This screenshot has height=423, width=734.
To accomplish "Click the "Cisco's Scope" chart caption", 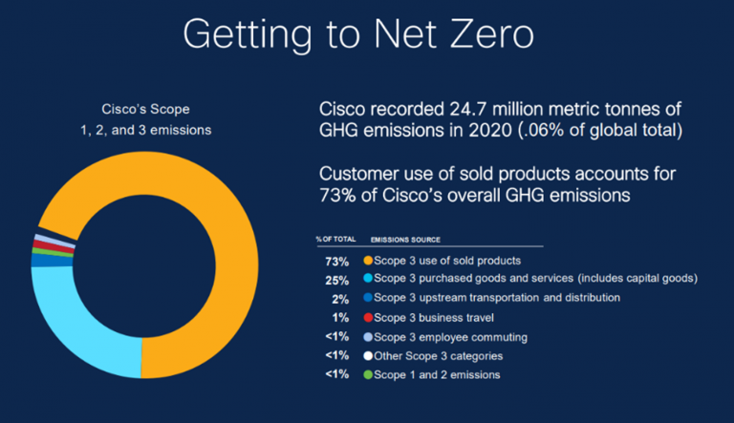I will click(140, 108).
